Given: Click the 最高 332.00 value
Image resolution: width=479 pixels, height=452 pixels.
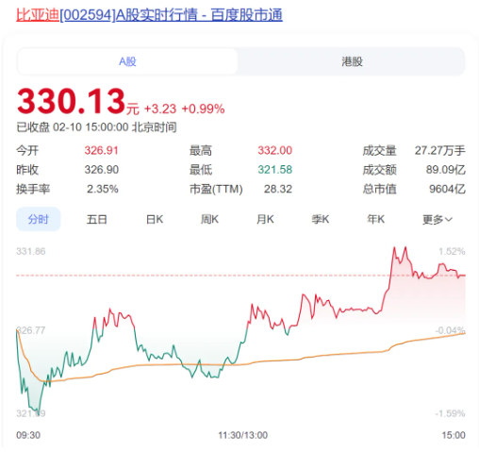Looking at the screenshot, I should point(275,150).
